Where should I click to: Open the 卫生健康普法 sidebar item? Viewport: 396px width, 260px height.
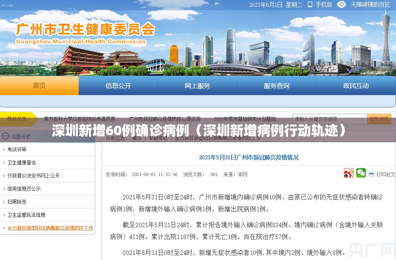[x=22, y=162]
